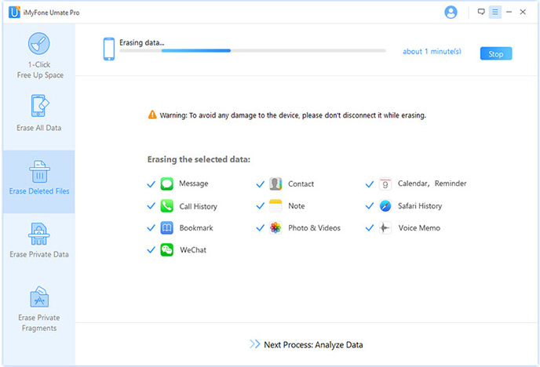This screenshot has width=540, height=367.
Task: Click the 'WeChat' label text
Action: point(193,250)
